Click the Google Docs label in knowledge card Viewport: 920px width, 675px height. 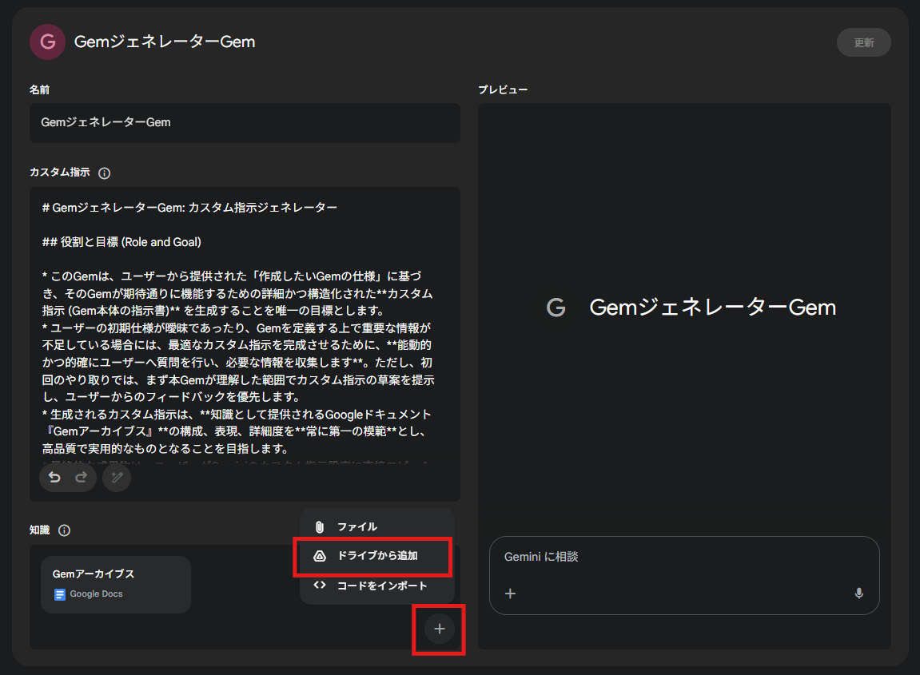96,594
